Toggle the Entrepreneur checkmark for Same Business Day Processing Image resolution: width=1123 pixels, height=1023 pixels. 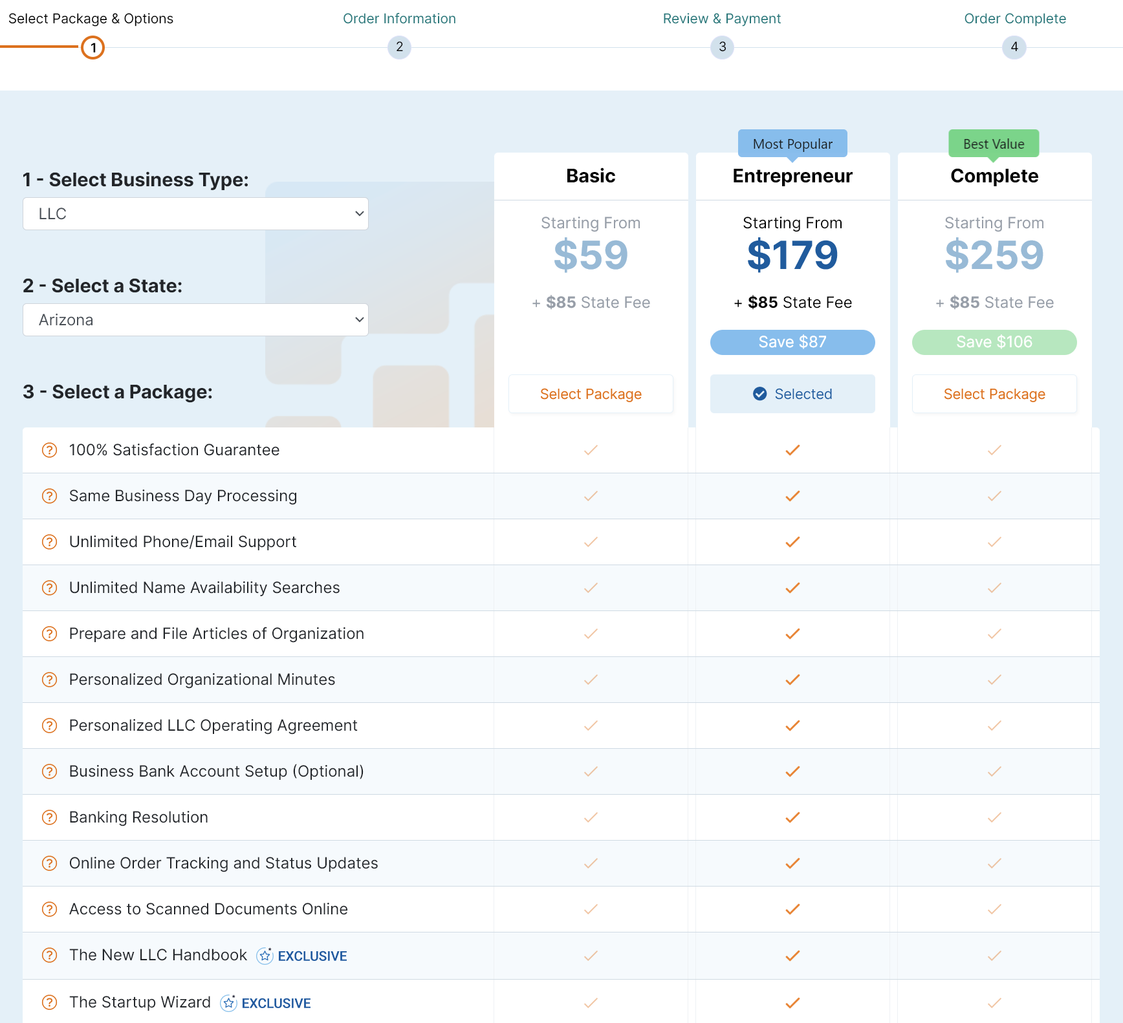[792, 496]
